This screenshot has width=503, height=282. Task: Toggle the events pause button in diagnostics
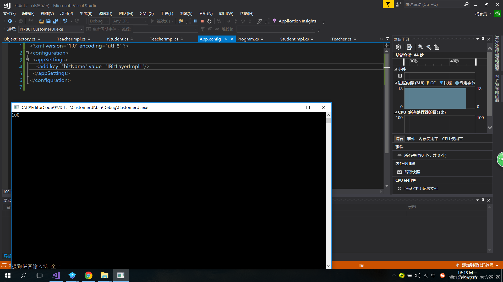pyautogui.click(x=400, y=76)
